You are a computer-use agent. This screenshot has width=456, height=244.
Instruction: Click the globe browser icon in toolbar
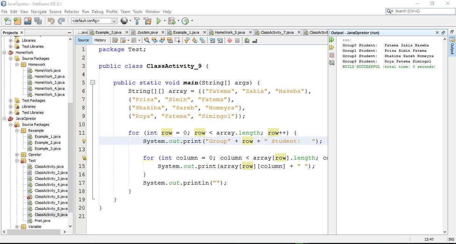[x=124, y=21]
